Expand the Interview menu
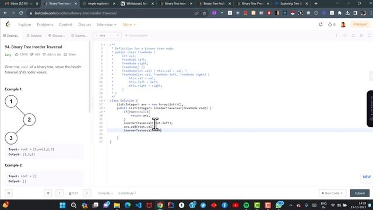 coord(107,24)
